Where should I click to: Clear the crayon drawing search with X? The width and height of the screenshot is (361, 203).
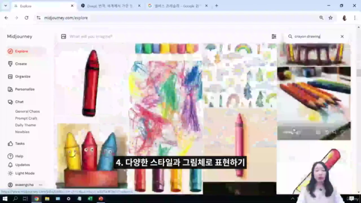[342, 37]
